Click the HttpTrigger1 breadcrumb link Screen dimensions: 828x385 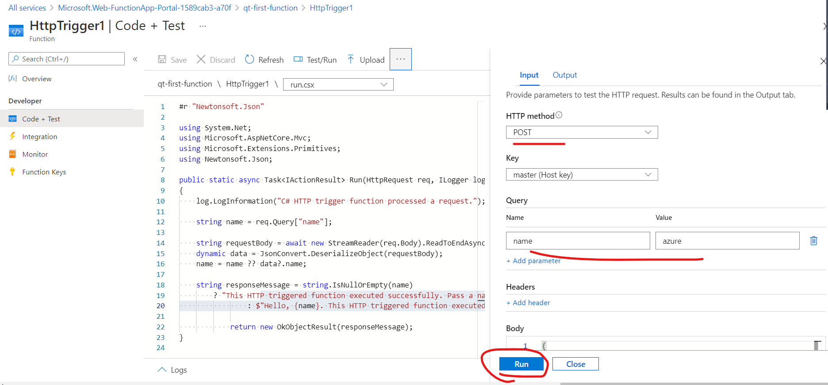(331, 8)
